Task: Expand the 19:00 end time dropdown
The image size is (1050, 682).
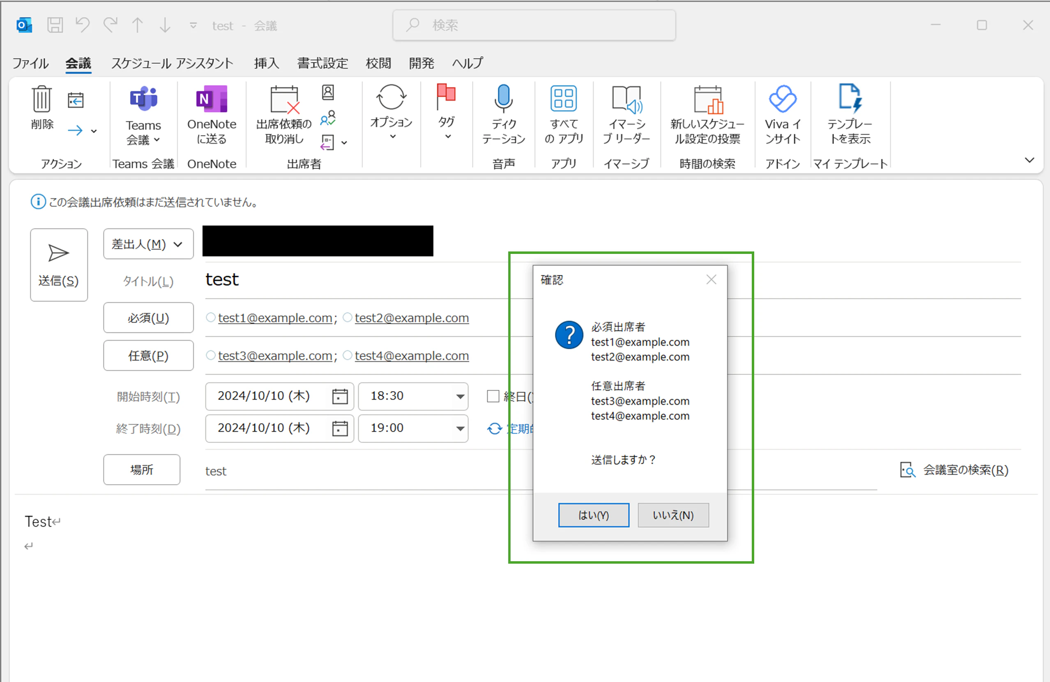Action: click(x=460, y=429)
